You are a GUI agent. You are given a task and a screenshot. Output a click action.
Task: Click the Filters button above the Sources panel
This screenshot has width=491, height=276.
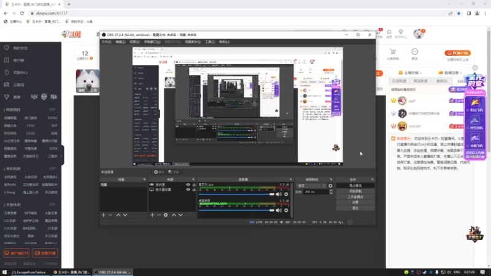174,172
